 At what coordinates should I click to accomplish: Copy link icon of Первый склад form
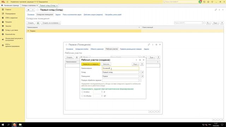click(216, 10)
